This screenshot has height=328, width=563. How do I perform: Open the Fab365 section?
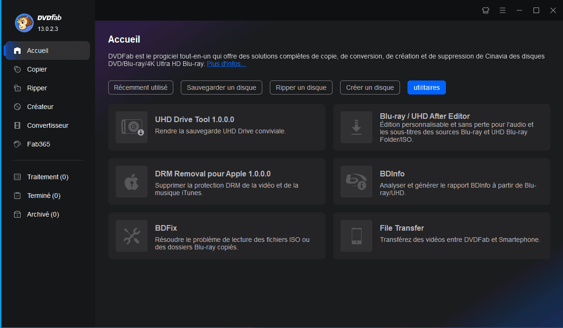coord(47,144)
